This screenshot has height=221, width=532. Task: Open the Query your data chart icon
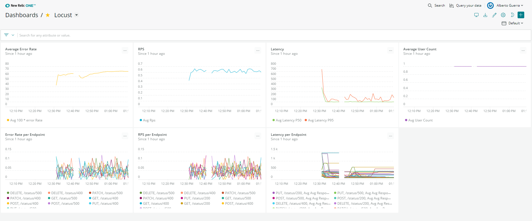452,6
